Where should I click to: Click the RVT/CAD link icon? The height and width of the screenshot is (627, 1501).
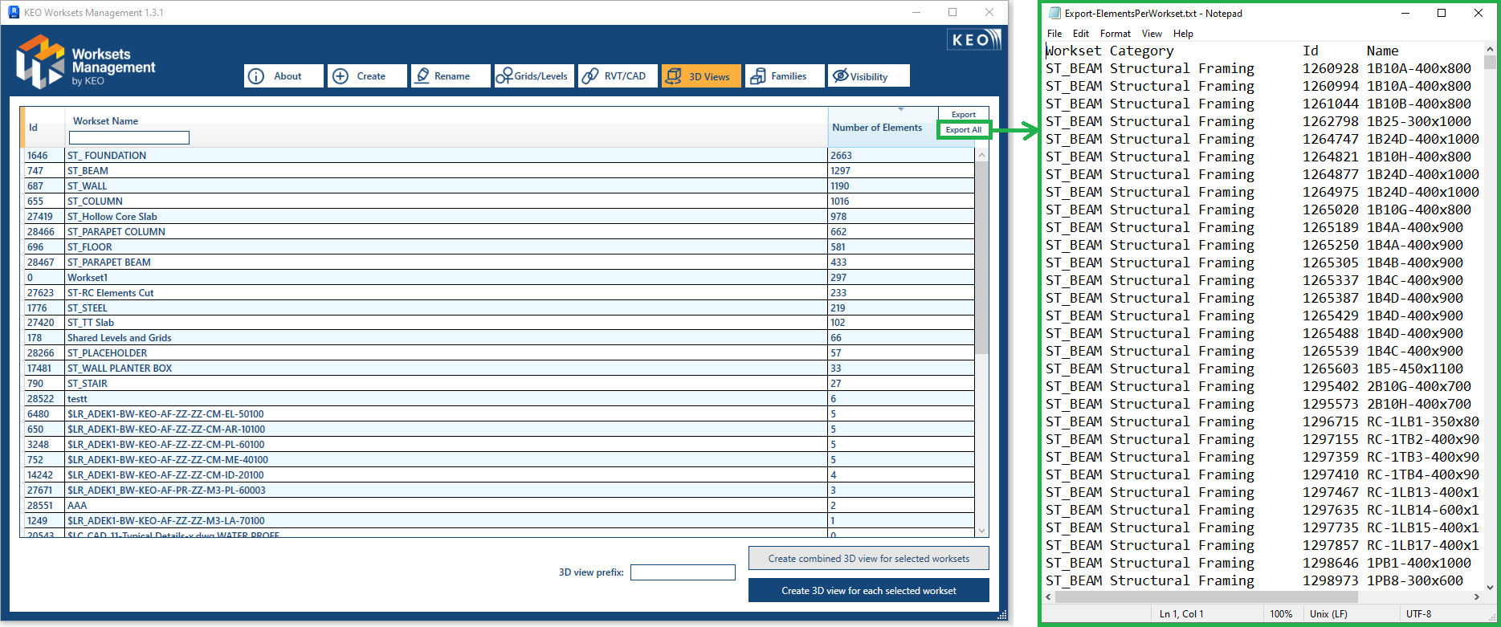pos(590,76)
